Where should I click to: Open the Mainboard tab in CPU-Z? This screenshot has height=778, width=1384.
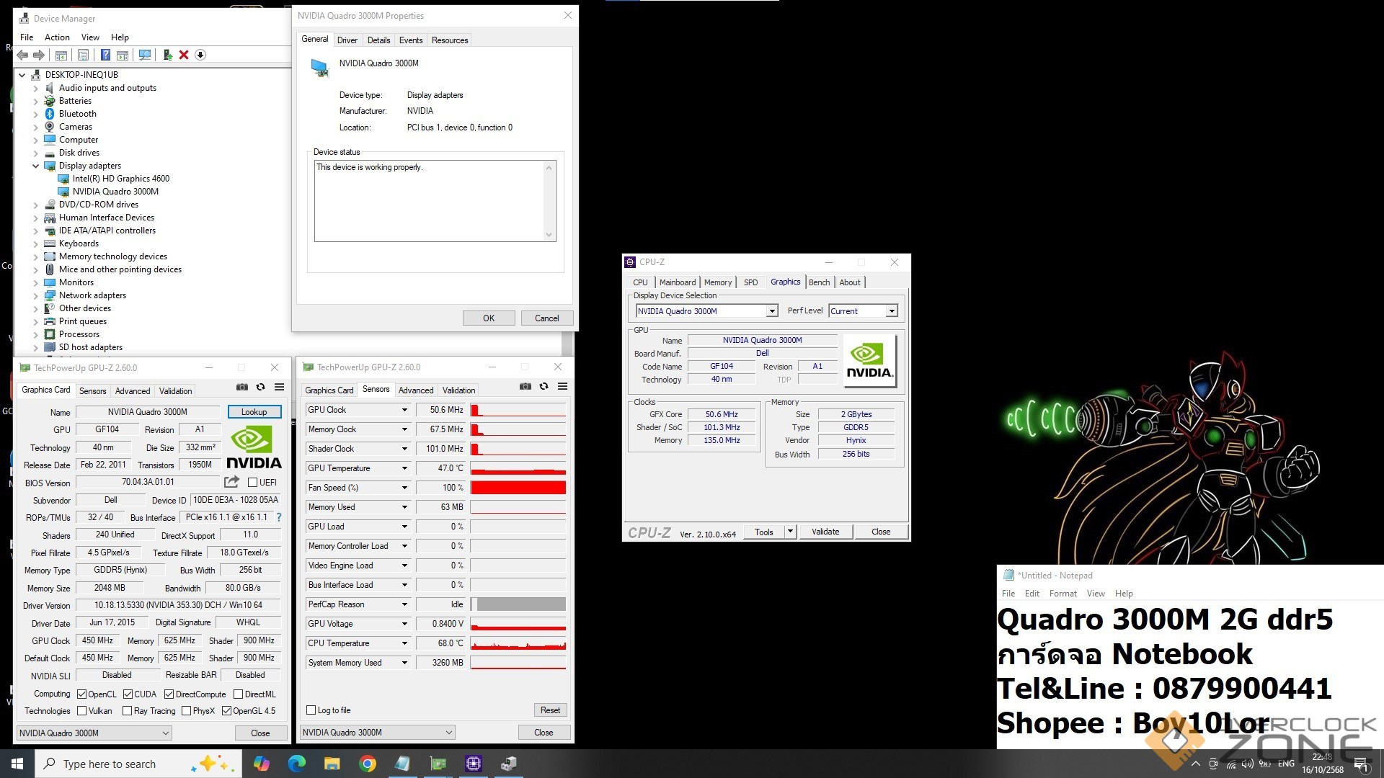coord(677,282)
